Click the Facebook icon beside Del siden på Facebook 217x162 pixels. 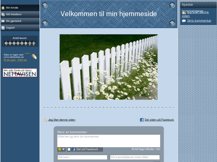point(142,120)
